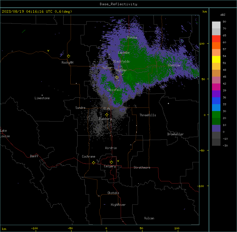Click the red 60-65 dBZ legend swatch
The height and width of the screenshot is (232, 237).
tap(216, 39)
